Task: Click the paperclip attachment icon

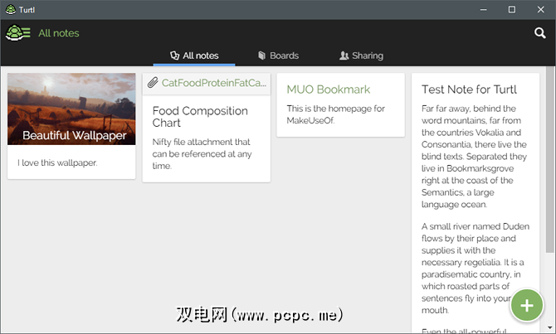Action: (x=153, y=83)
